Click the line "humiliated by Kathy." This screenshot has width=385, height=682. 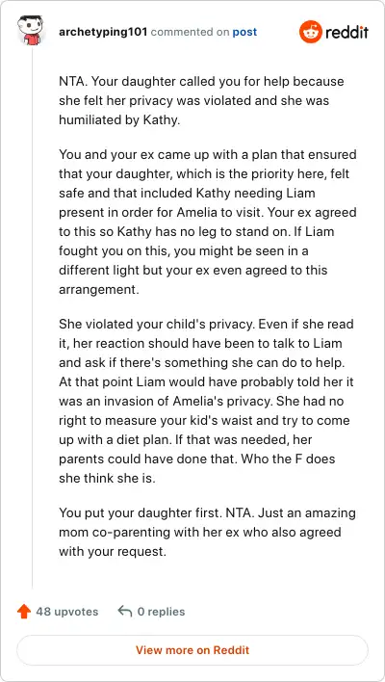coord(119,119)
